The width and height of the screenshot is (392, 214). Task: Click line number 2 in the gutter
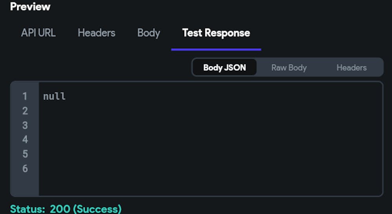coord(25,111)
